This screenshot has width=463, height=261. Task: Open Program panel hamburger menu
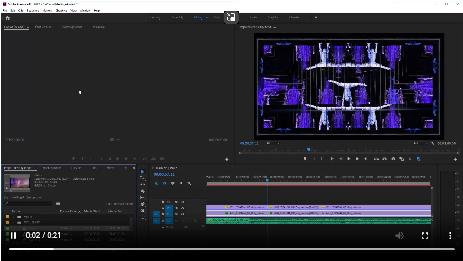pos(275,27)
